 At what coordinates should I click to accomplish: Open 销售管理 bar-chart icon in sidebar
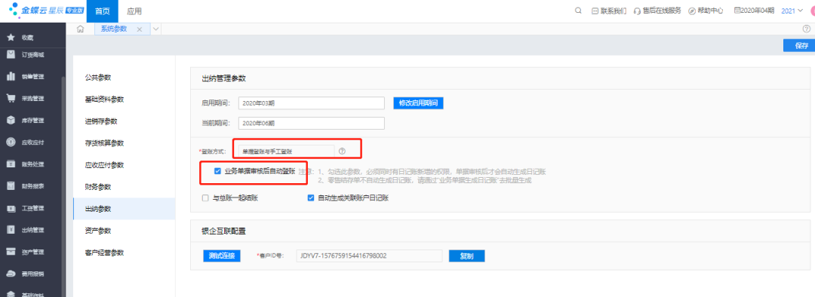[x=11, y=76]
